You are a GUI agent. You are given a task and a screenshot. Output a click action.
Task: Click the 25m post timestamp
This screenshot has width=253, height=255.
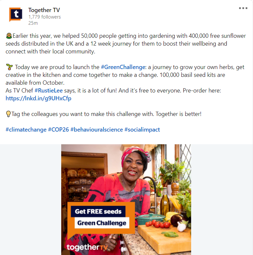(33, 23)
